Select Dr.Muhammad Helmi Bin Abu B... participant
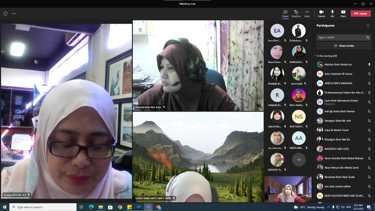 344,92
